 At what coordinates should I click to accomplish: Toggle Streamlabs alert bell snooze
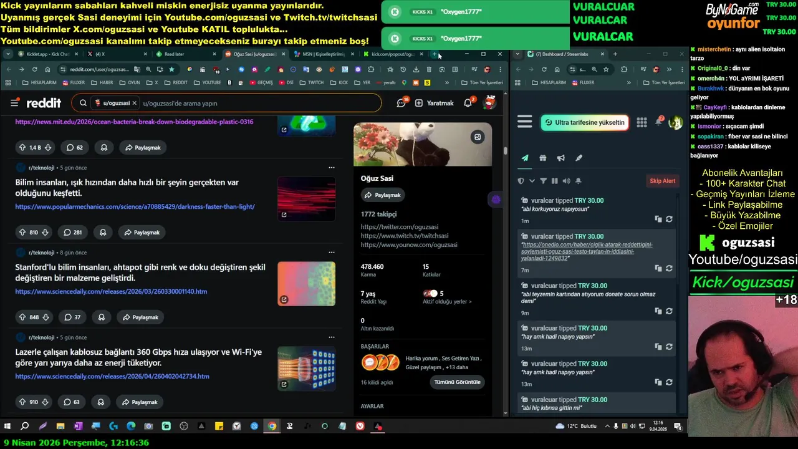[578, 181]
